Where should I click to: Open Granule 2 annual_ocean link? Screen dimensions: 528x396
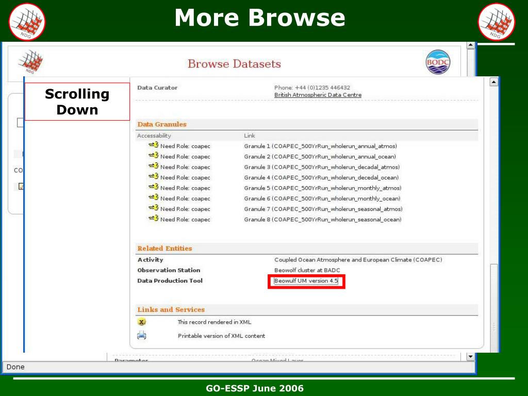[x=320, y=157]
